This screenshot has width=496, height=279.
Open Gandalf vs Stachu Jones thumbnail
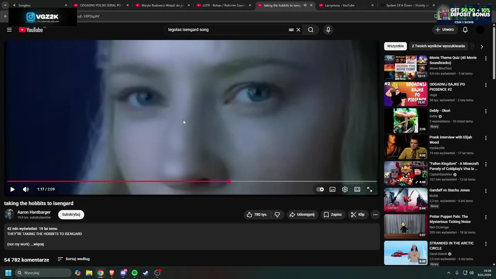(x=406, y=200)
